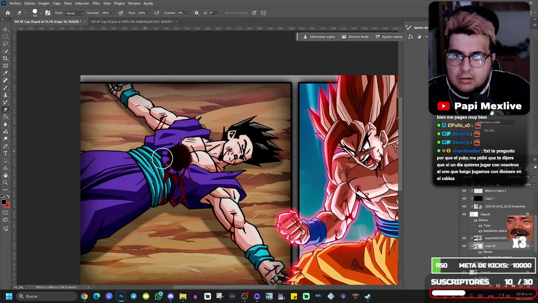Select the Spot Healing Brush tool

point(5,80)
